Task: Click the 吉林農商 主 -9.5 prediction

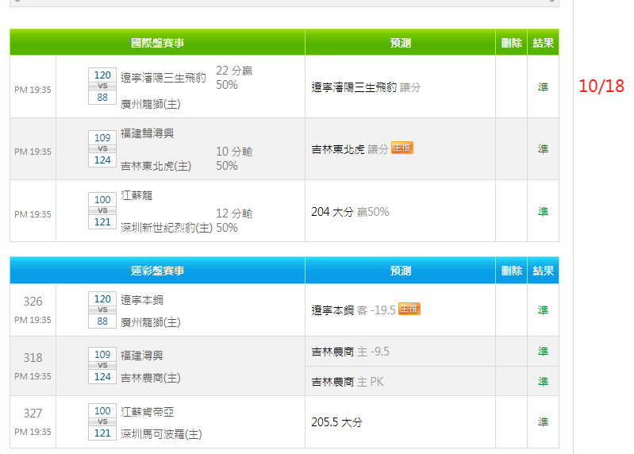Action: (x=350, y=352)
